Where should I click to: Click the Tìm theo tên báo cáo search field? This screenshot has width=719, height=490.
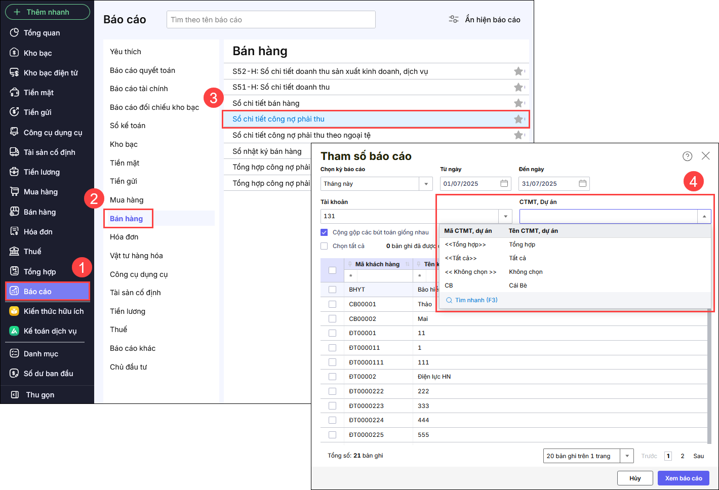click(271, 20)
